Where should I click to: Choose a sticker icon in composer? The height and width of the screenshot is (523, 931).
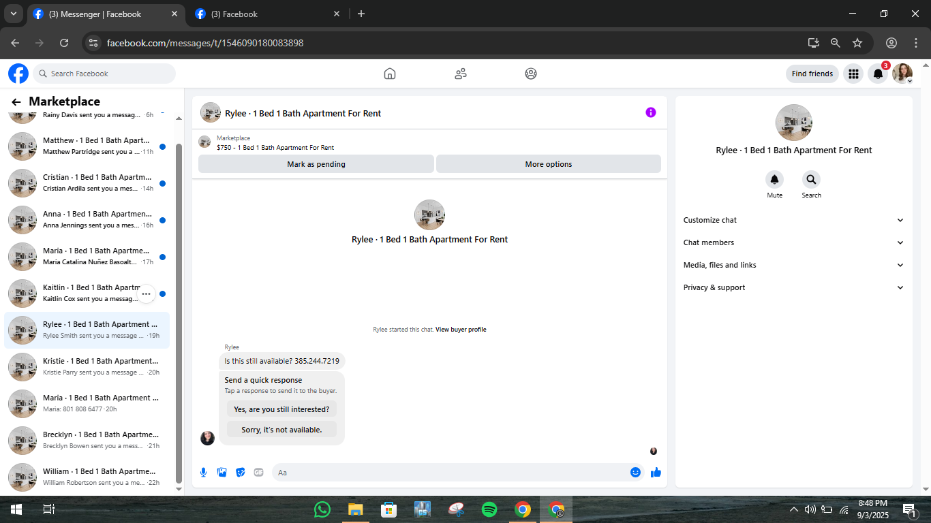click(x=241, y=473)
